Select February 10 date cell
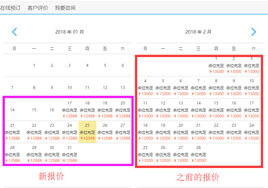The width and height of the screenshot is (268, 188). tap(252, 87)
